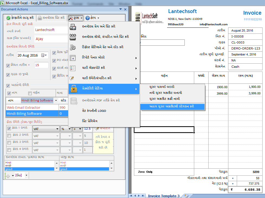Select the print preview menu item

[x=104, y=121]
